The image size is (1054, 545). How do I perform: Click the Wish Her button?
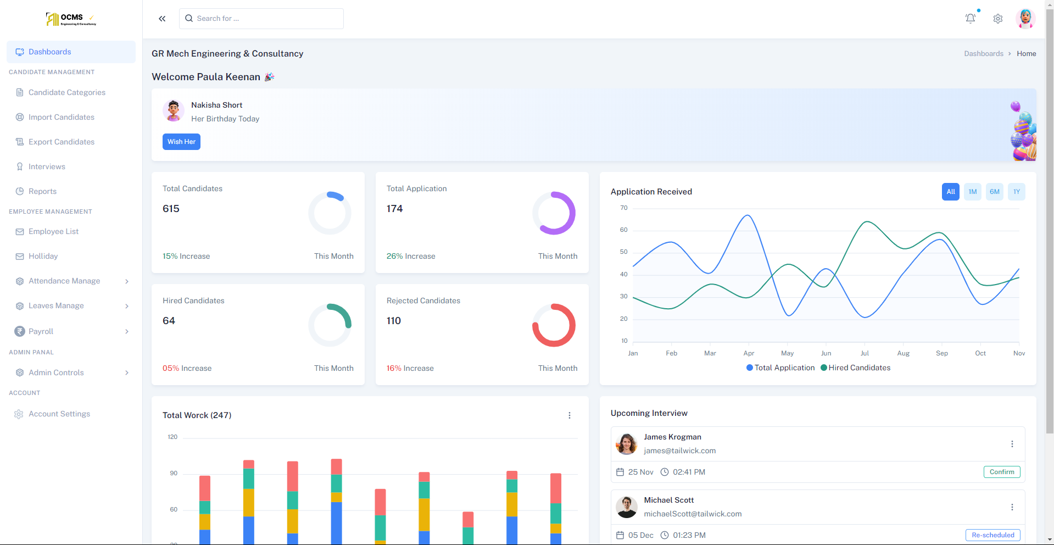tap(181, 142)
